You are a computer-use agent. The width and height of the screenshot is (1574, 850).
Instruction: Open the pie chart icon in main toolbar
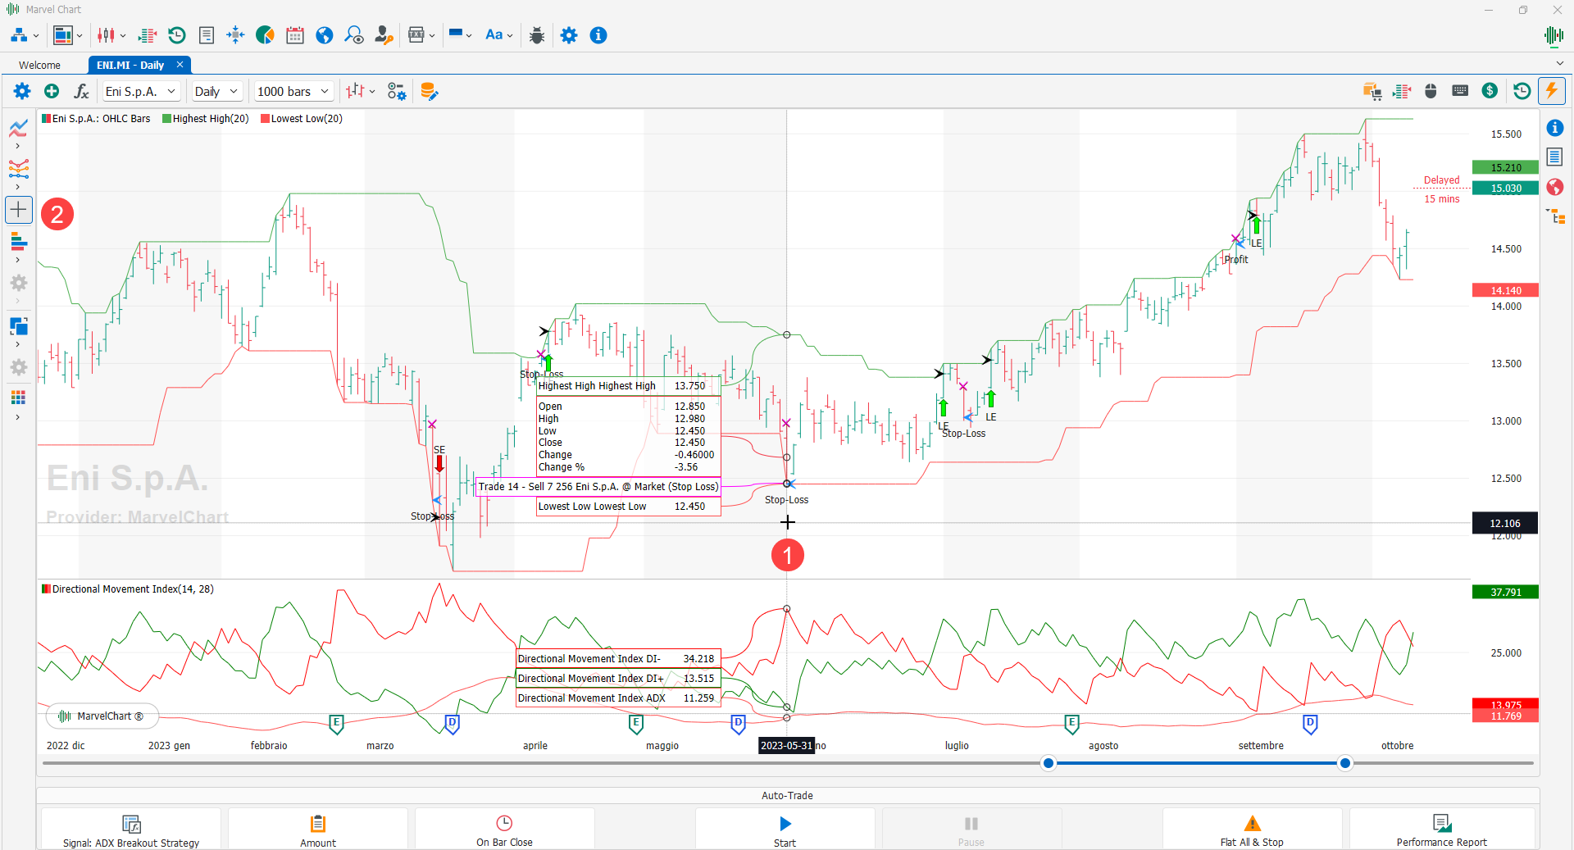pos(265,35)
